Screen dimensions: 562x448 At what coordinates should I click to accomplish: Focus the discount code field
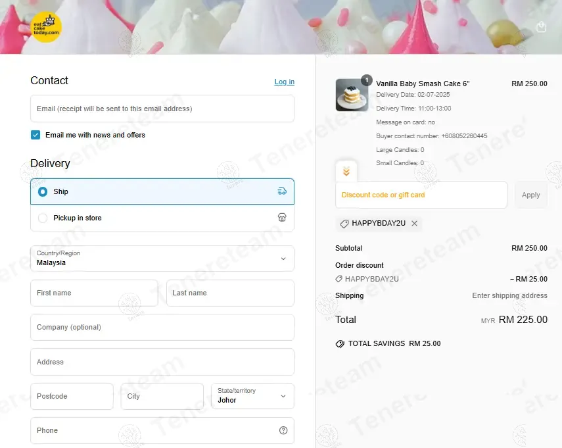(x=421, y=195)
